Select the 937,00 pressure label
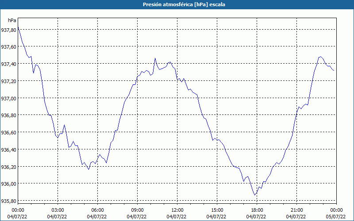Image resolution: width=354 pixels, height=221 pixels. coord(8,98)
